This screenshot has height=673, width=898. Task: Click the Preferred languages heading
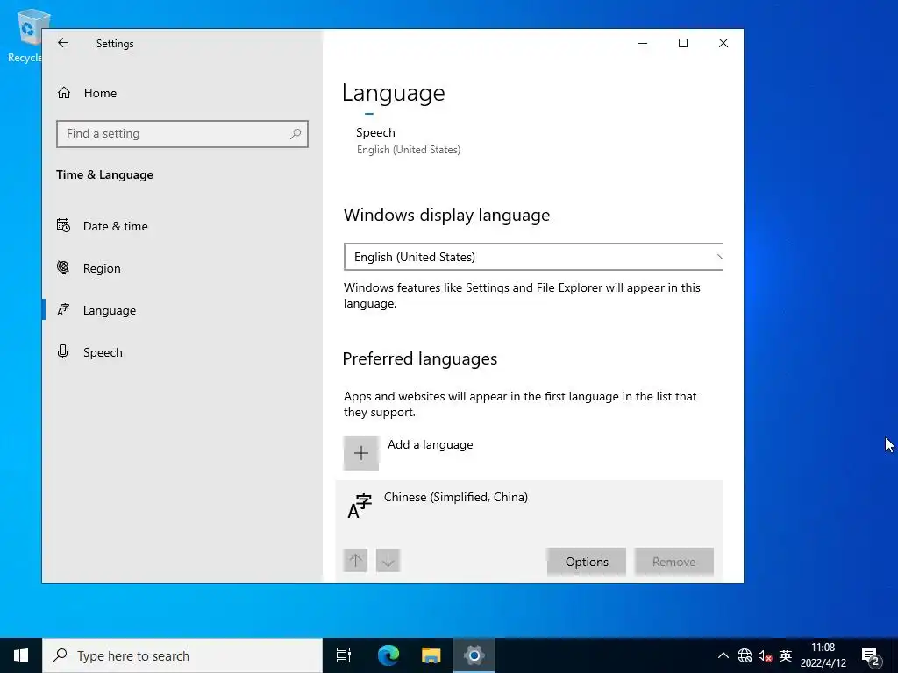420,358
